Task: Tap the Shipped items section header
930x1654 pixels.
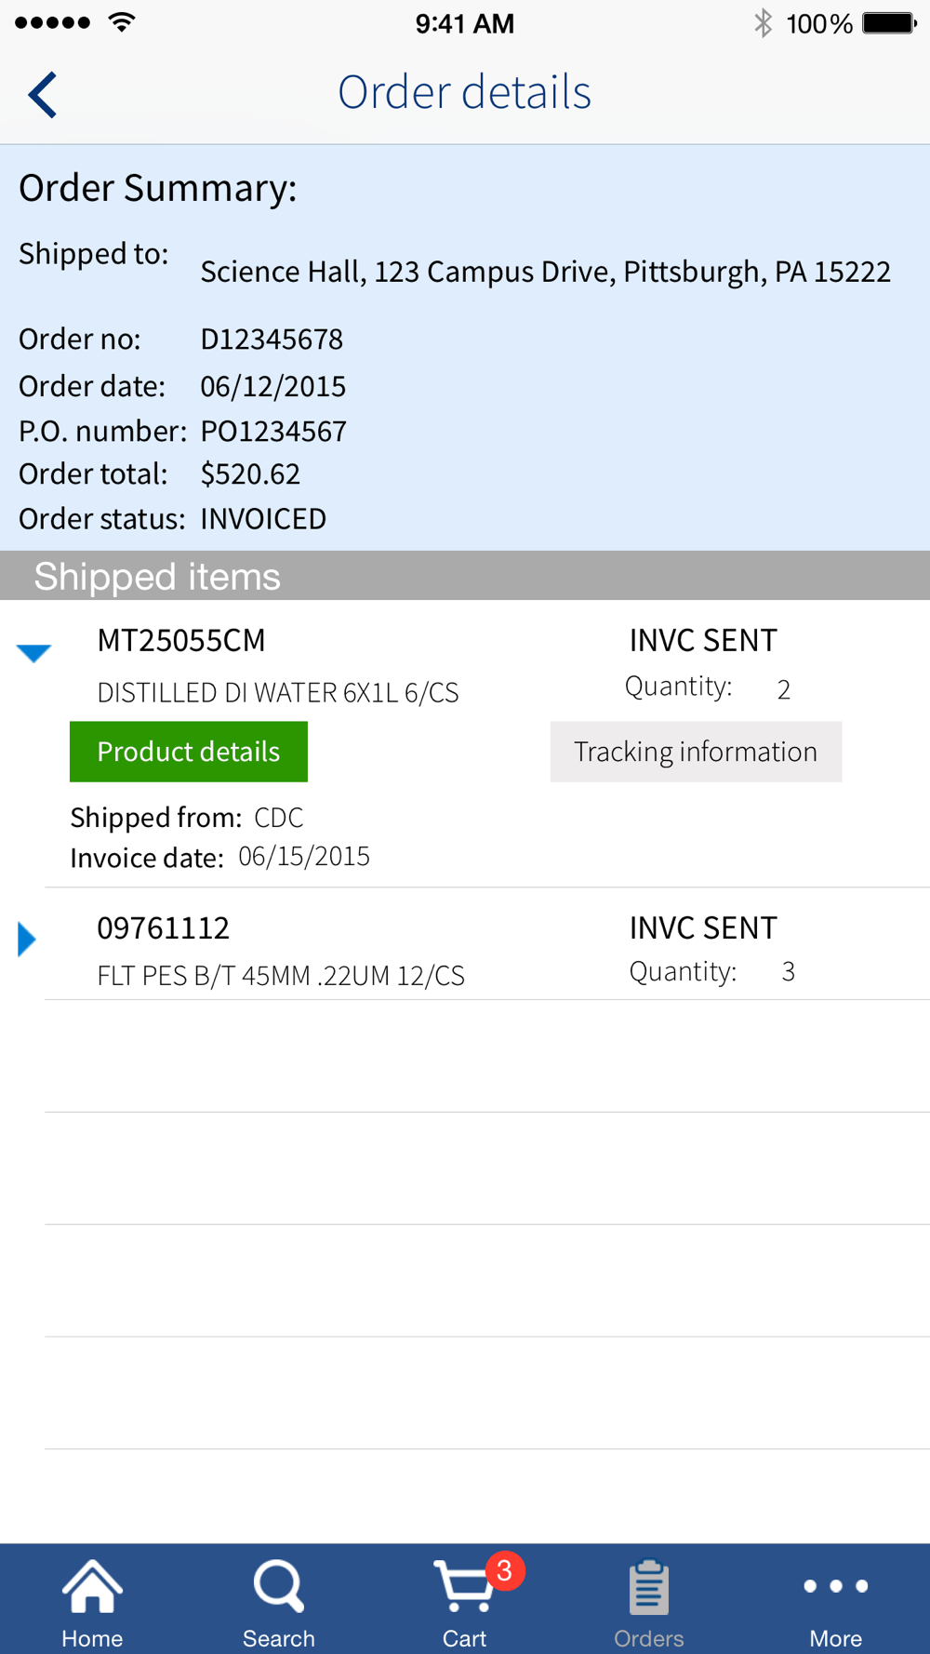Action: pos(157,577)
